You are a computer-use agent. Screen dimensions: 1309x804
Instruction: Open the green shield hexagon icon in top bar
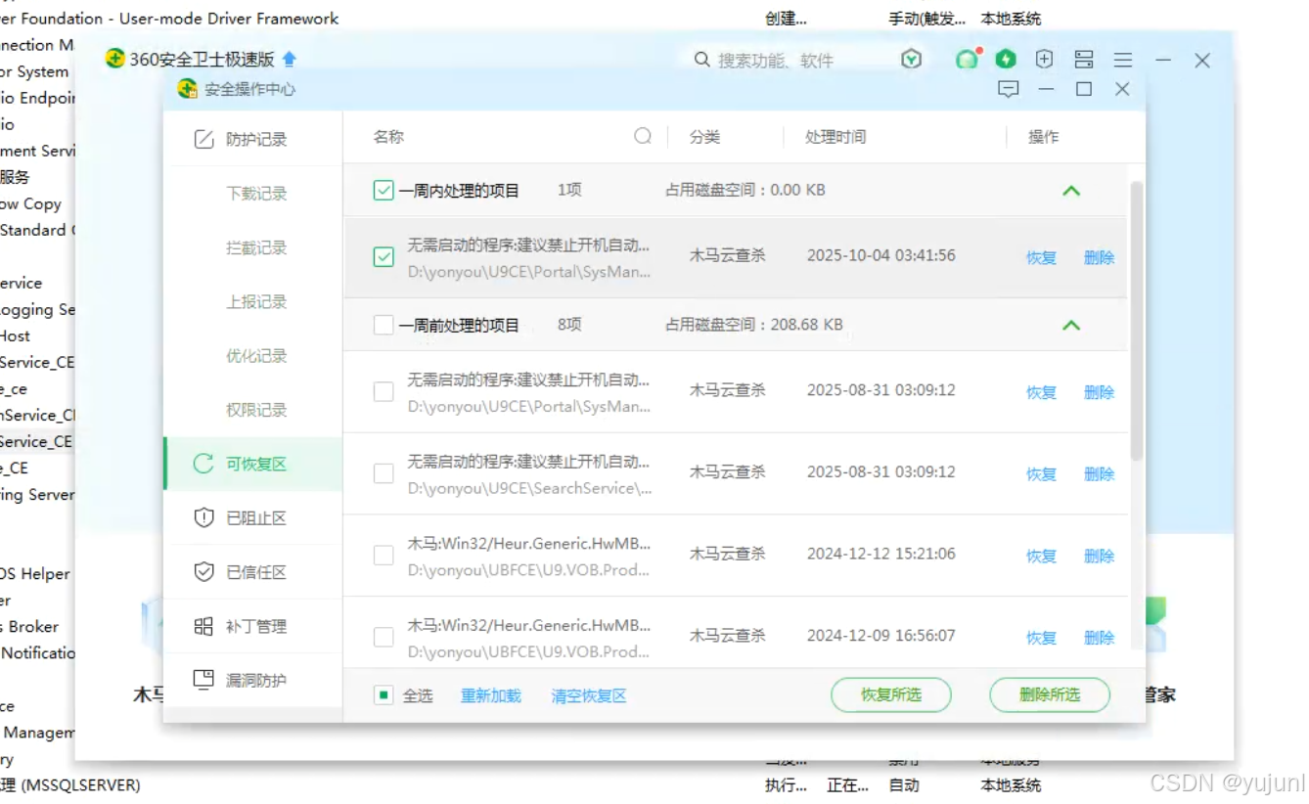click(912, 60)
